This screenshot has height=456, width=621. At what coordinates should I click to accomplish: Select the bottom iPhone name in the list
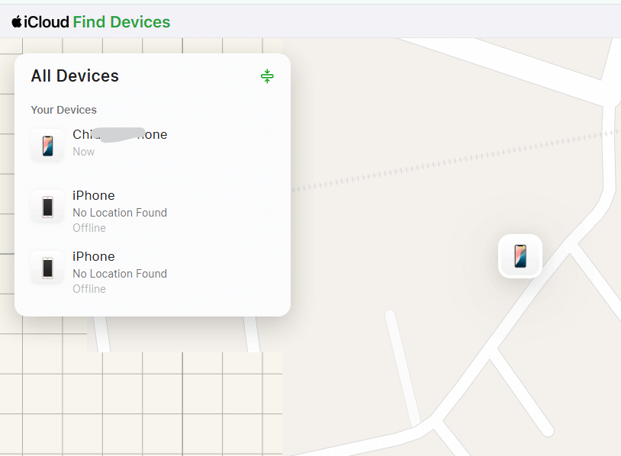[94, 257]
